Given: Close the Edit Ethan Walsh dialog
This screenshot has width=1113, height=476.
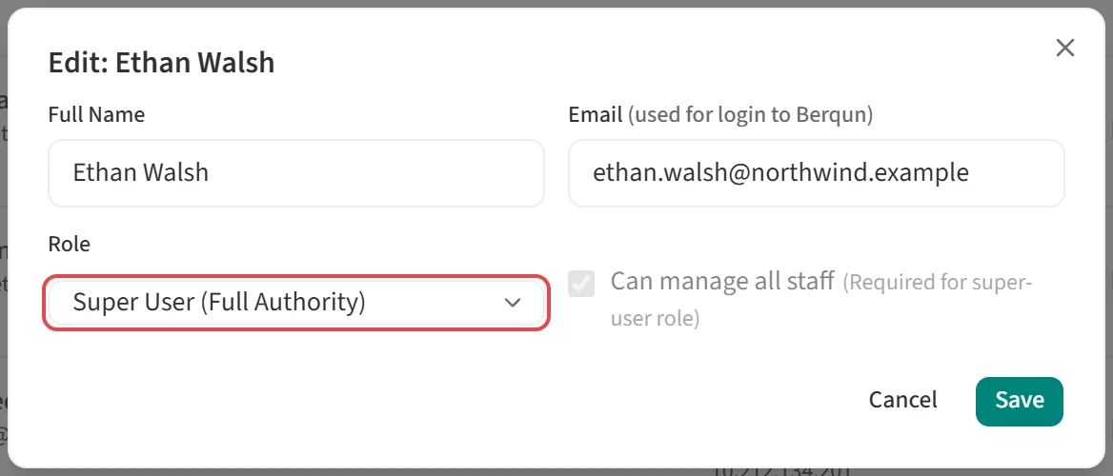Looking at the screenshot, I should (1064, 49).
